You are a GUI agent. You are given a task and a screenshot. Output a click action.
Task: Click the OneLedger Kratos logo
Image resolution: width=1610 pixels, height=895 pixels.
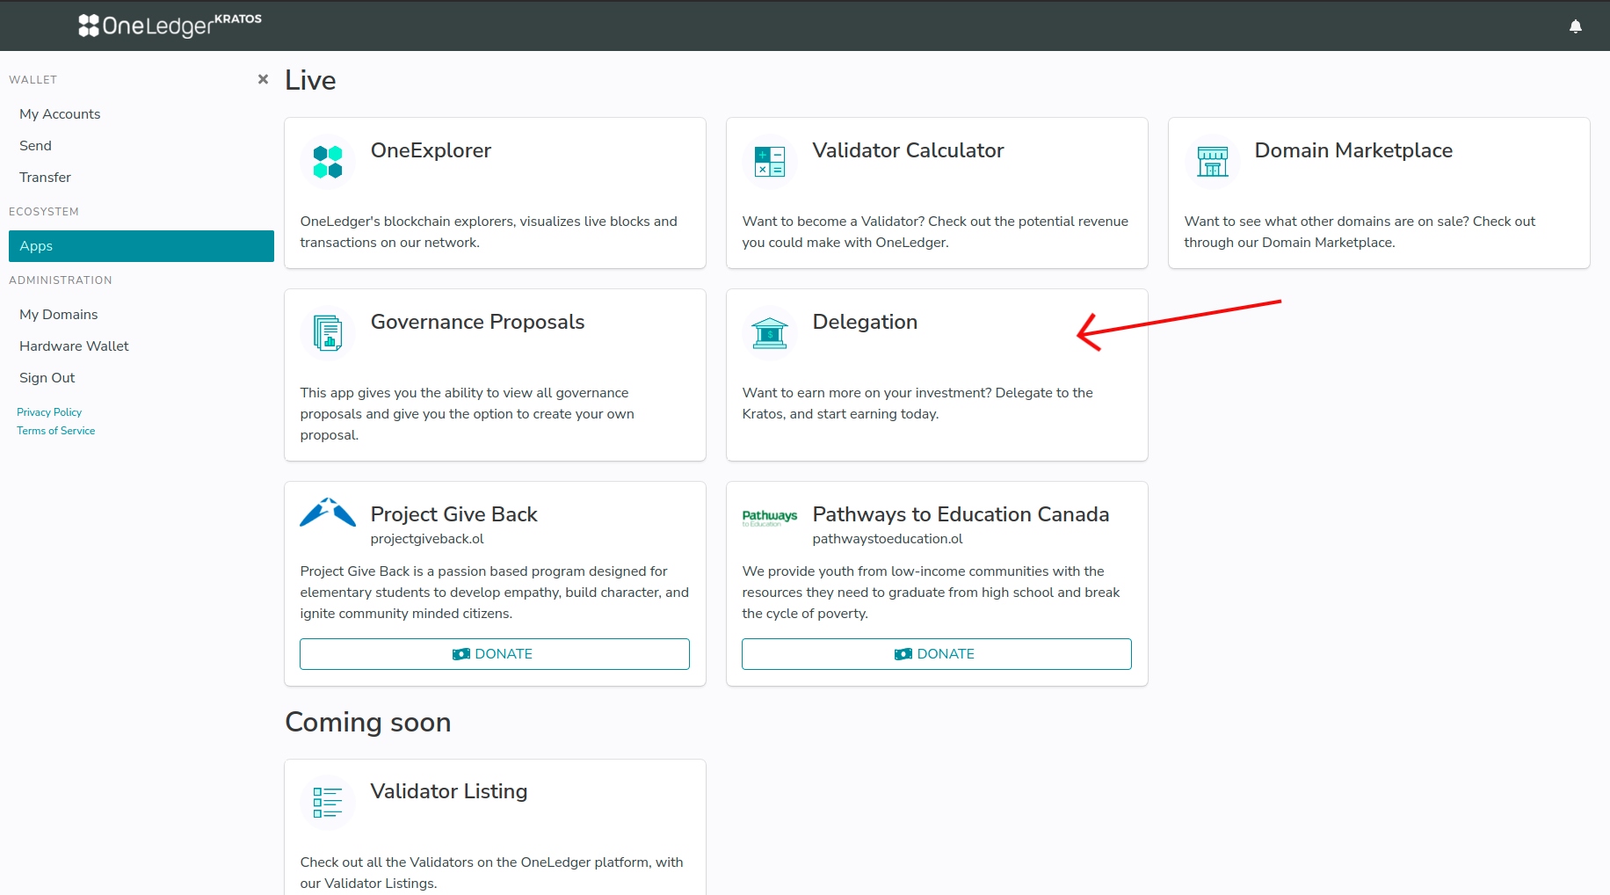[x=170, y=25]
